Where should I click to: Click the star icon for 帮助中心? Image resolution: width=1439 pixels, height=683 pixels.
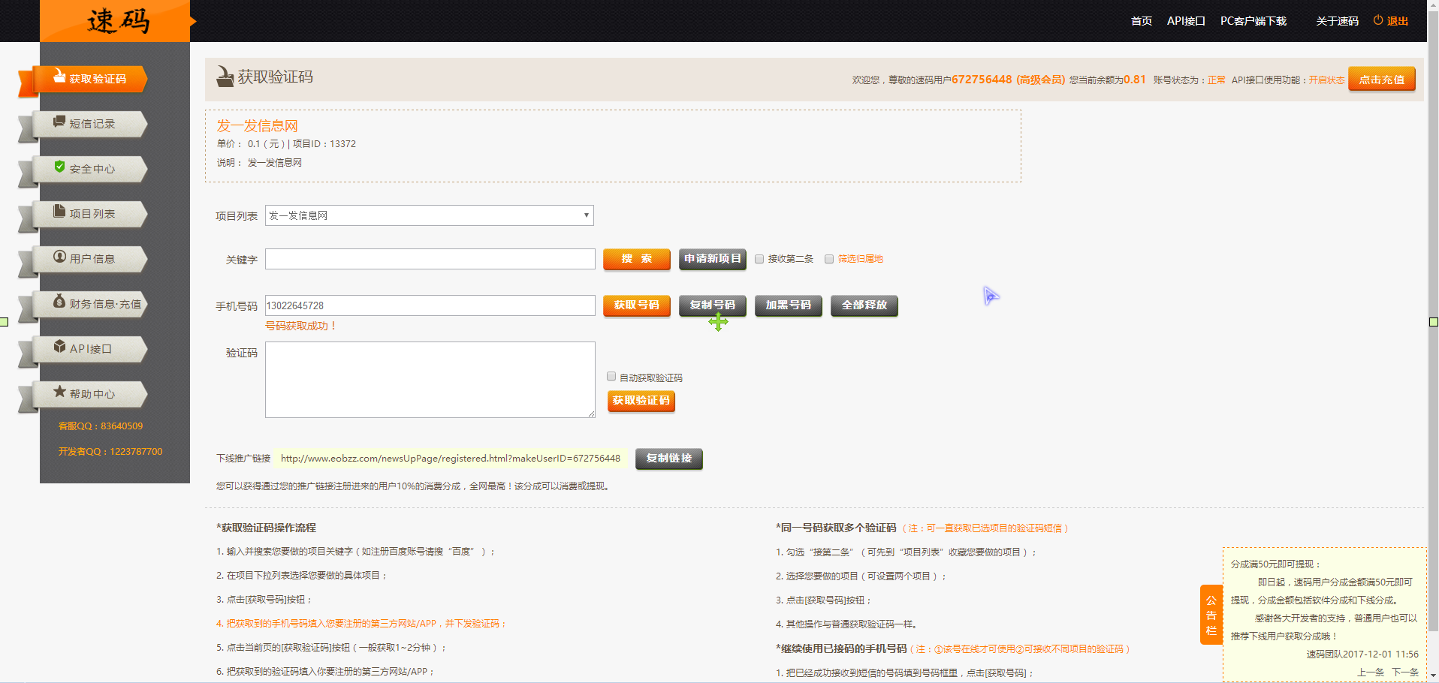(x=59, y=392)
